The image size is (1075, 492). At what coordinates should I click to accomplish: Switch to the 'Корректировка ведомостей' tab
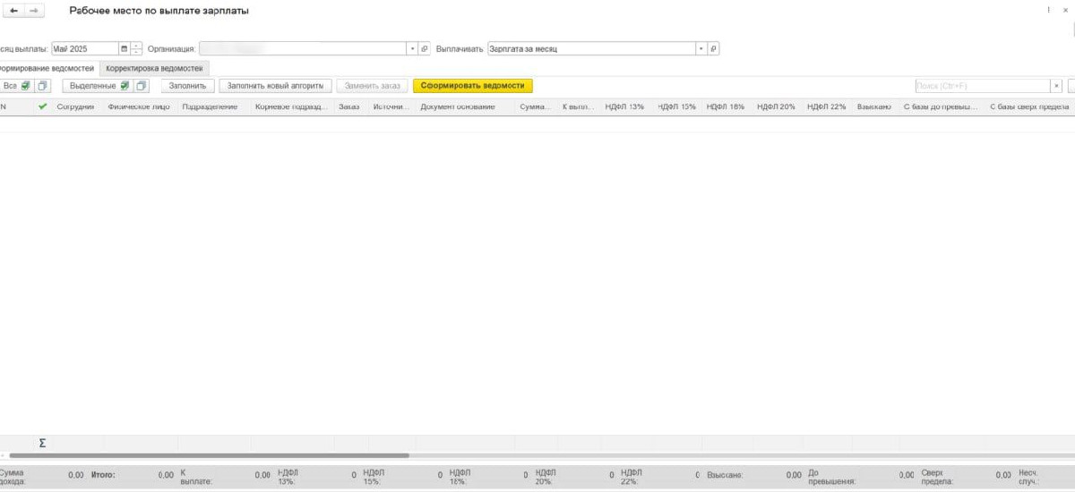[x=154, y=68]
